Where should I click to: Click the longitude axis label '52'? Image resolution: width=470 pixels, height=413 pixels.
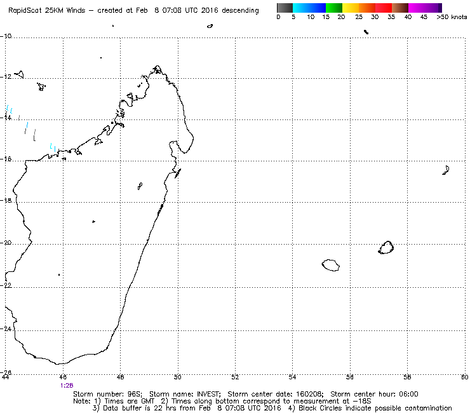click(235, 377)
